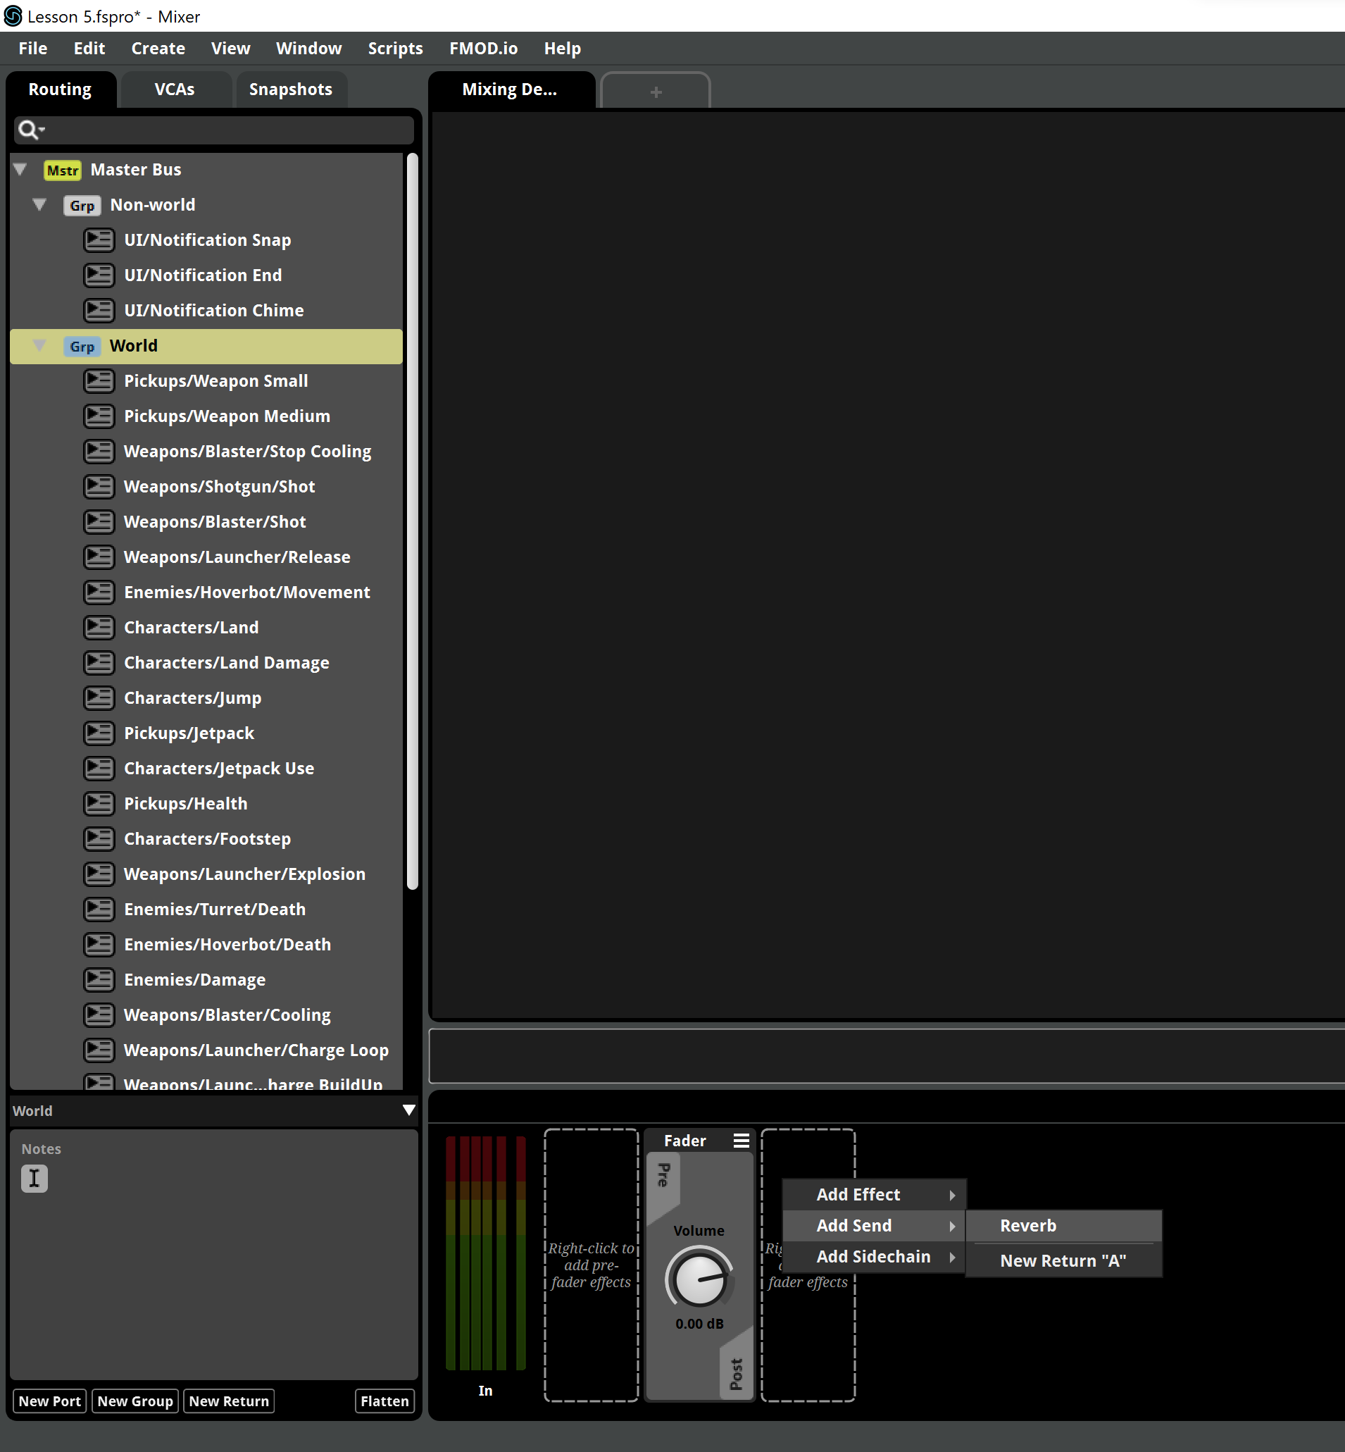The width and height of the screenshot is (1345, 1452).
Task: Click the event icon for Enemies/Hoverbot/Movement
Action: (99, 592)
